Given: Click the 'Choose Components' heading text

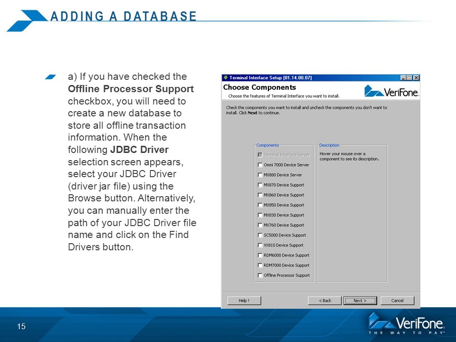Looking at the screenshot, I should pos(259,87).
